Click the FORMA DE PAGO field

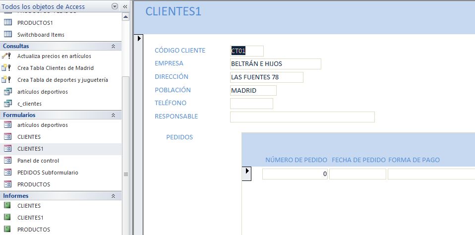tap(431, 174)
